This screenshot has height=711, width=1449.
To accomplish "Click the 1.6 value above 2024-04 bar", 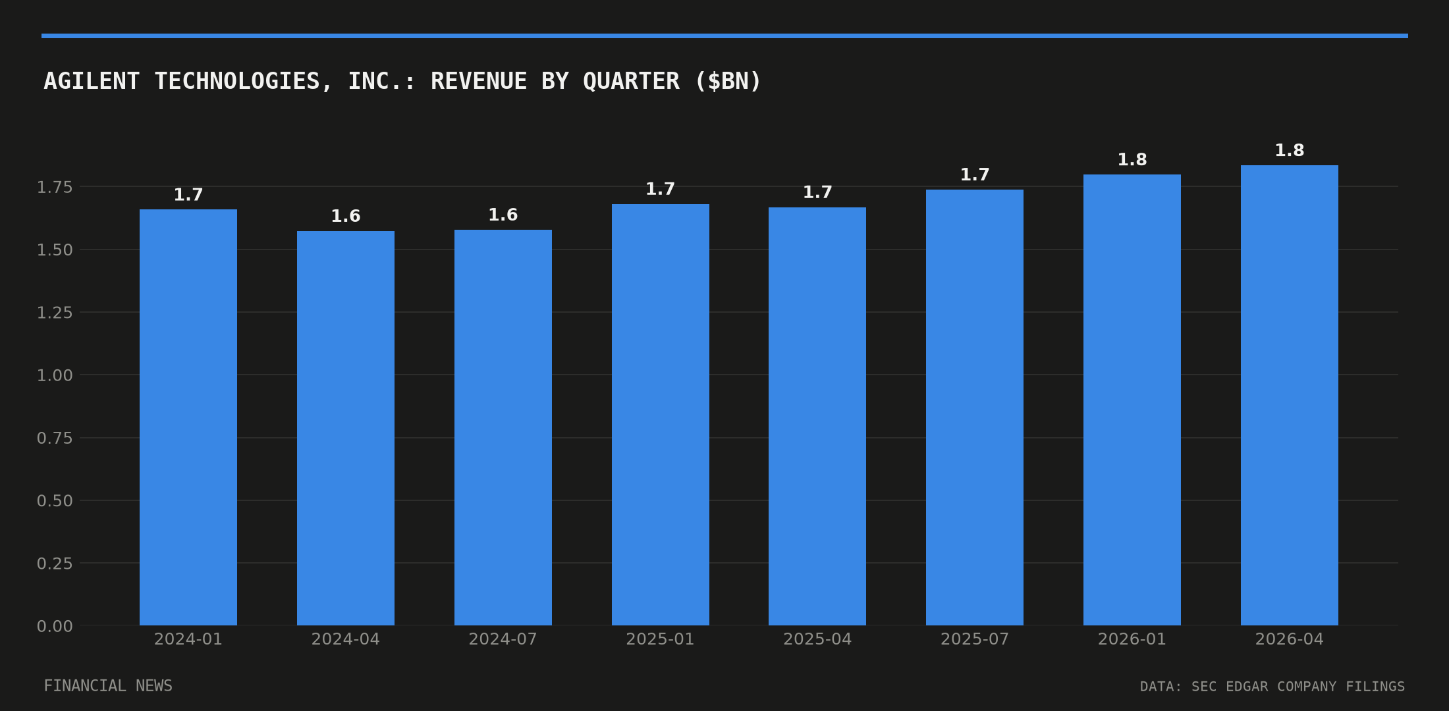I will [x=346, y=217].
